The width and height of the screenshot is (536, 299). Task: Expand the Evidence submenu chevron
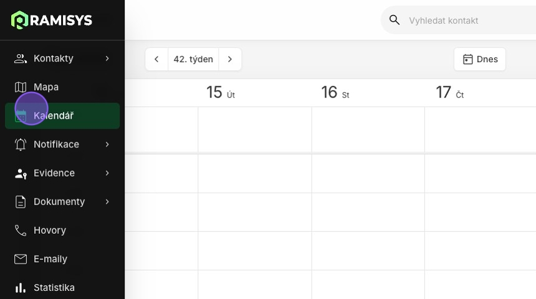(x=107, y=173)
